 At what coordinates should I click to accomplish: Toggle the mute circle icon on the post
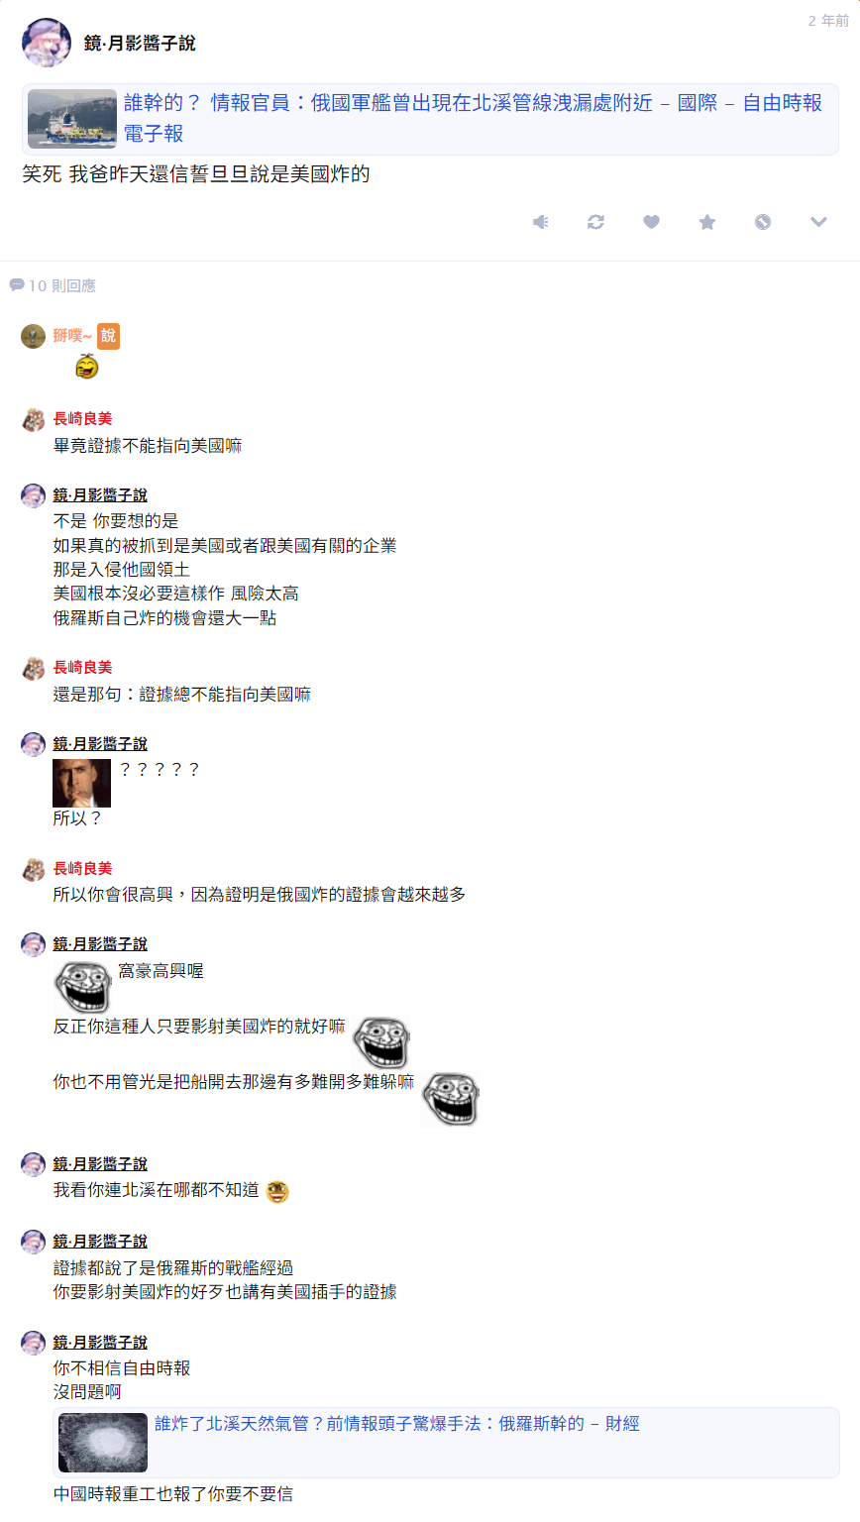(763, 222)
